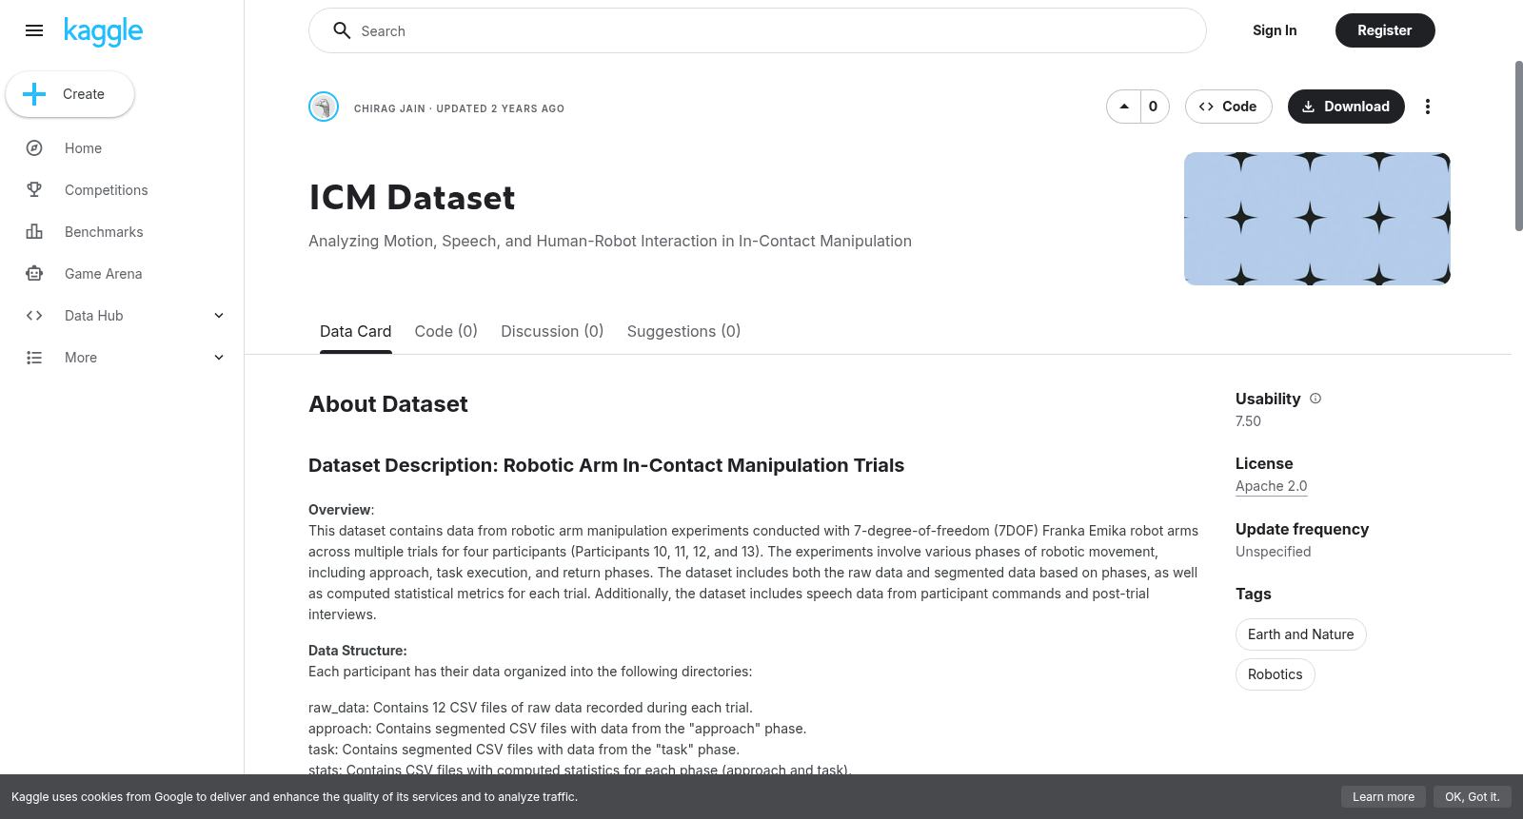Click the search magnifier icon
This screenshot has width=1523, height=819.
click(x=342, y=30)
